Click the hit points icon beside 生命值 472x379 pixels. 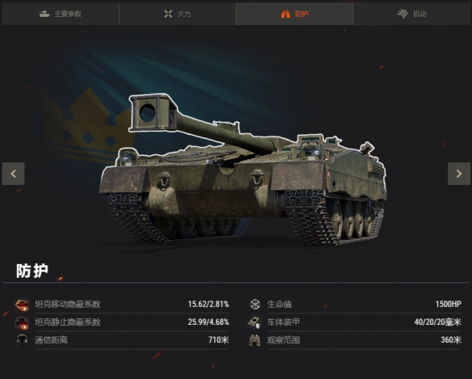pos(255,305)
